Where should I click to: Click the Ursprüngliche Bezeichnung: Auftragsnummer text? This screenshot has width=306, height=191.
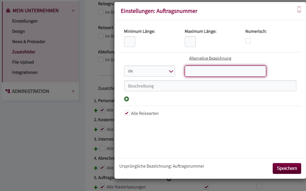(x=162, y=166)
